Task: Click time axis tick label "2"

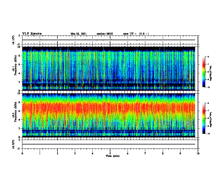Action: point(57,153)
